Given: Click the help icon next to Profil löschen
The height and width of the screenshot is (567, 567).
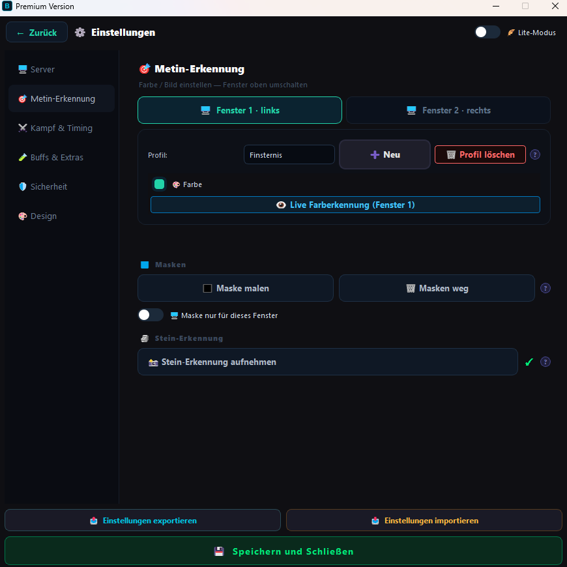Looking at the screenshot, I should (x=534, y=154).
